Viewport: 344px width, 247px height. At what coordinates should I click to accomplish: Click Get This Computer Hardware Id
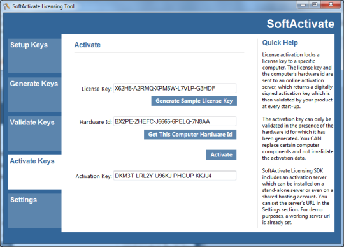(190, 135)
